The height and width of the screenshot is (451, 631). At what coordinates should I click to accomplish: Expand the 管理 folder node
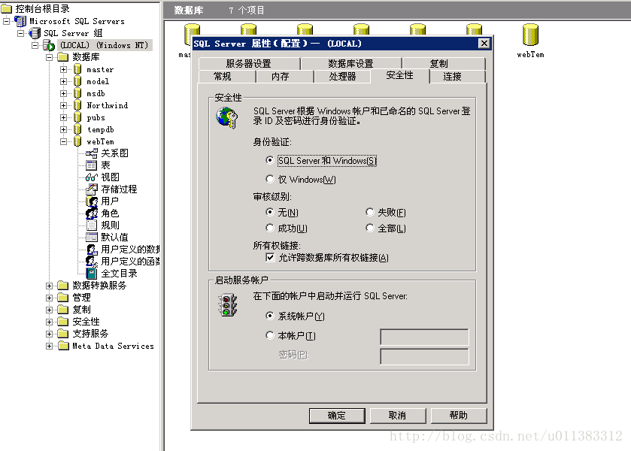[x=49, y=298]
